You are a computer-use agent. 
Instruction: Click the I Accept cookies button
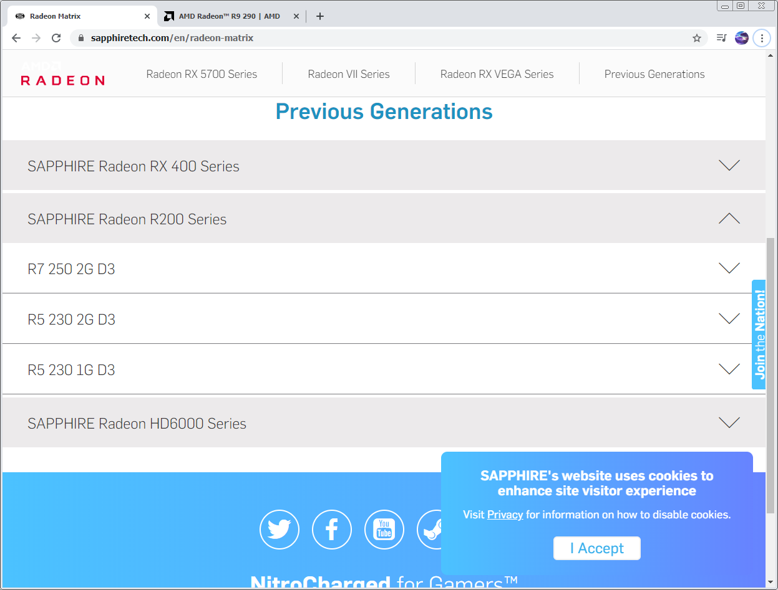(x=597, y=548)
